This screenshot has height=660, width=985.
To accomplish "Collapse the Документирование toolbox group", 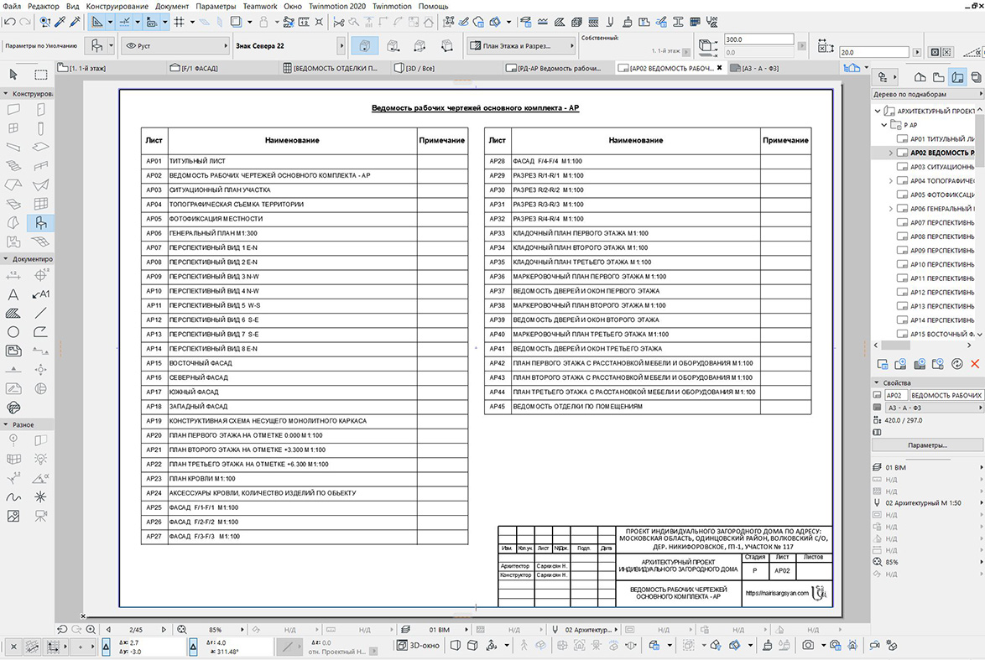I will point(6,259).
